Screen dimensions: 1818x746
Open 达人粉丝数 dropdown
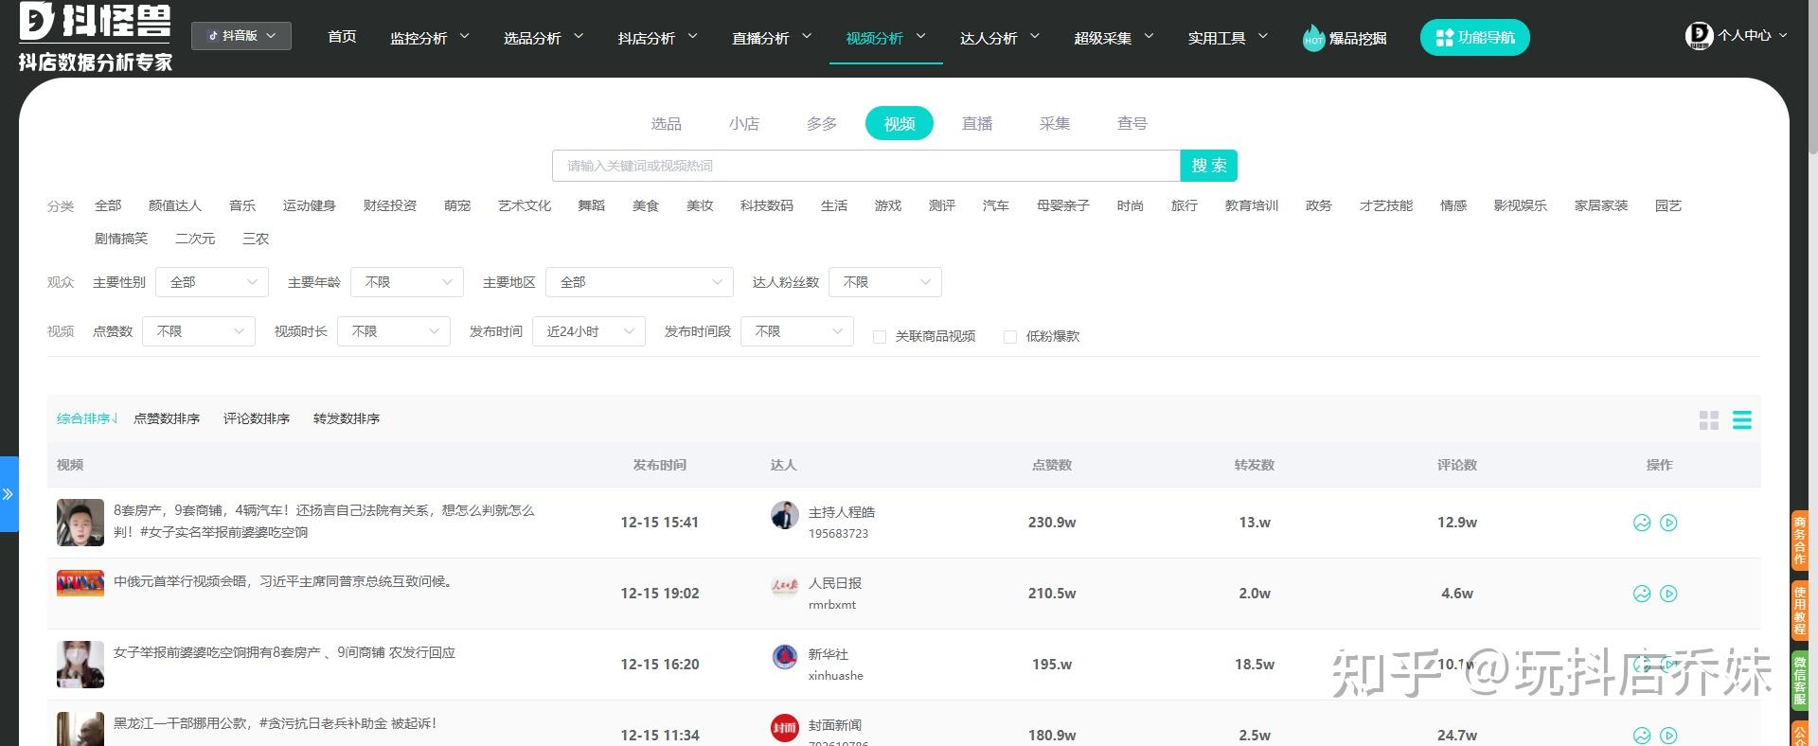coord(885,282)
